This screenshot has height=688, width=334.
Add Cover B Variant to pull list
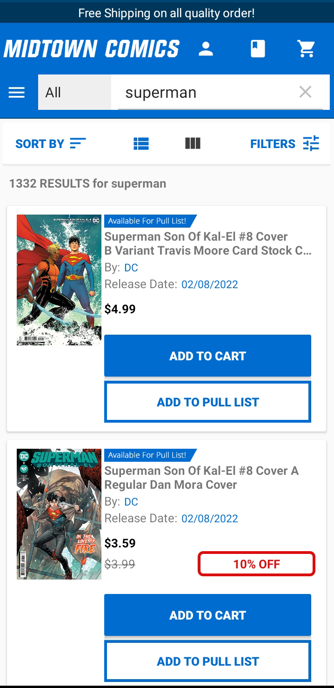coord(207,402)
